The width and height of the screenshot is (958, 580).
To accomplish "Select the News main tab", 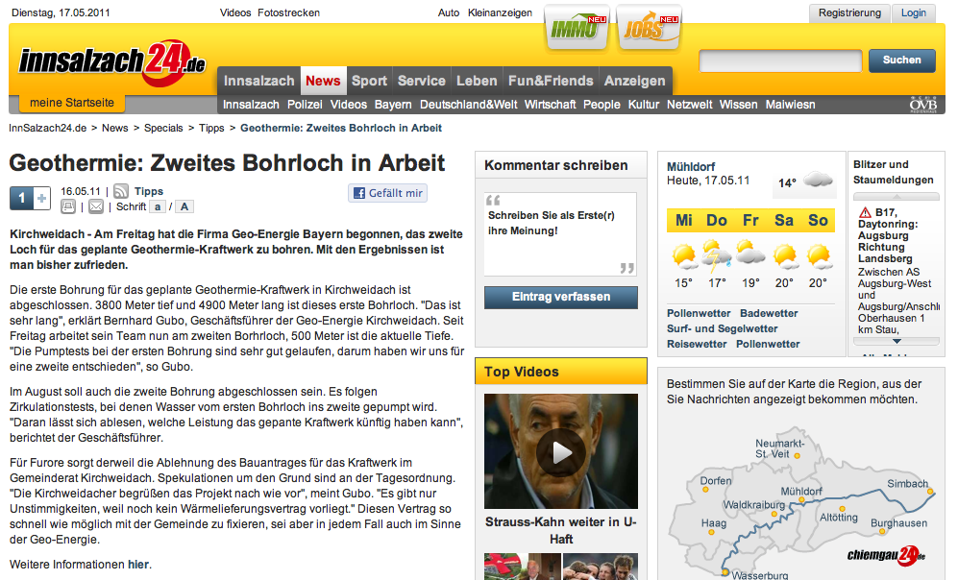I will pyautogui.click(x=323, y=81).
